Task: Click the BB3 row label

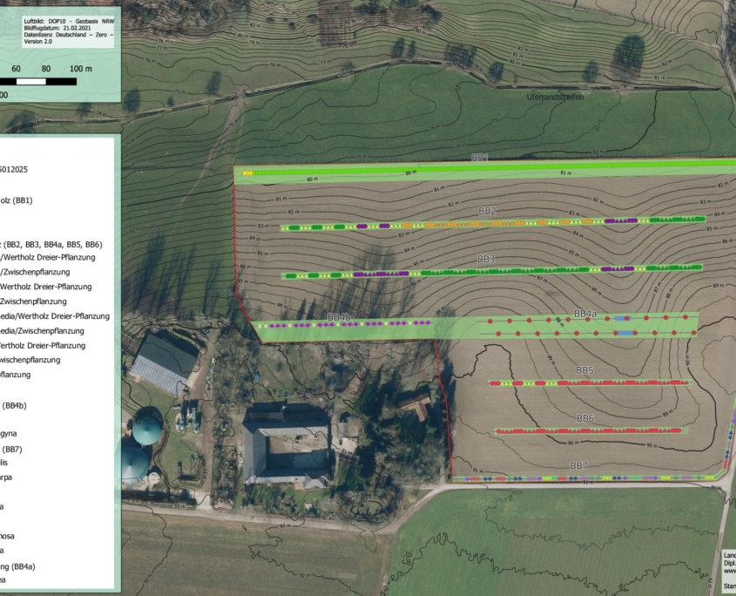Action: [x=485, y=260]
